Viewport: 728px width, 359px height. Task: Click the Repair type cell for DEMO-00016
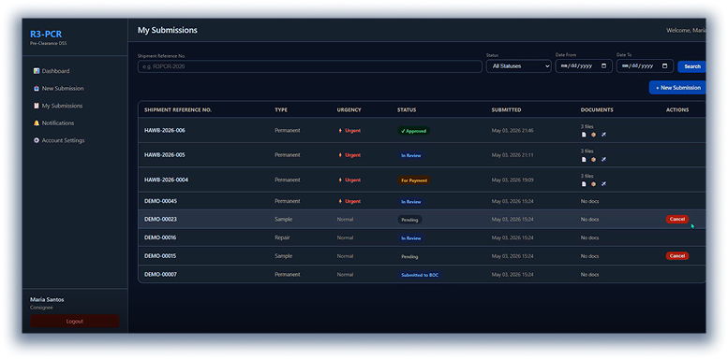[x=282, y=237]
